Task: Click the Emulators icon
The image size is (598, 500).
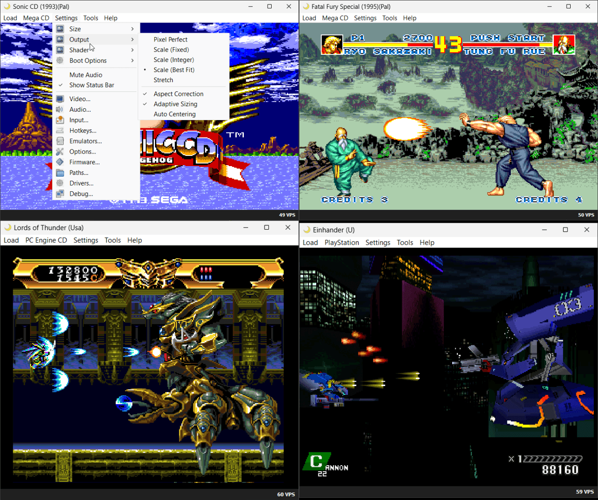Action: pos(60,141)
